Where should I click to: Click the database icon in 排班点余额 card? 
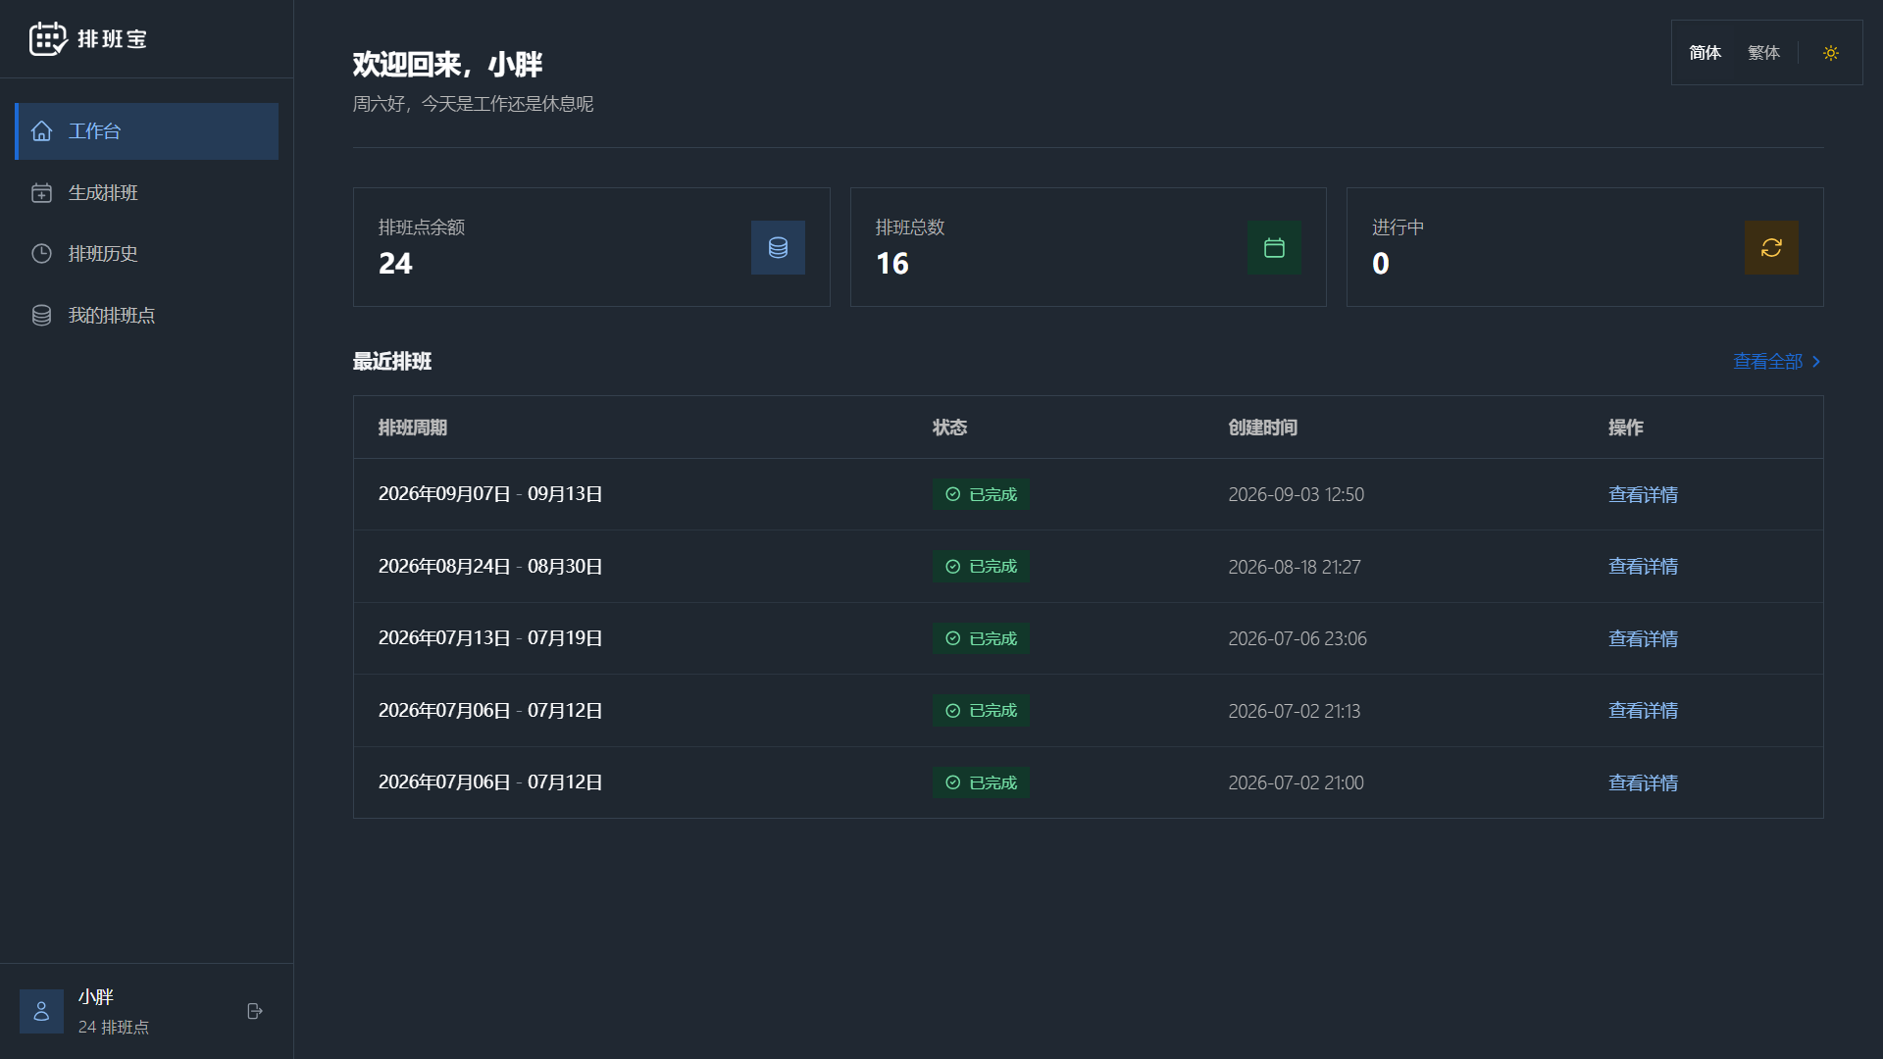778,247
